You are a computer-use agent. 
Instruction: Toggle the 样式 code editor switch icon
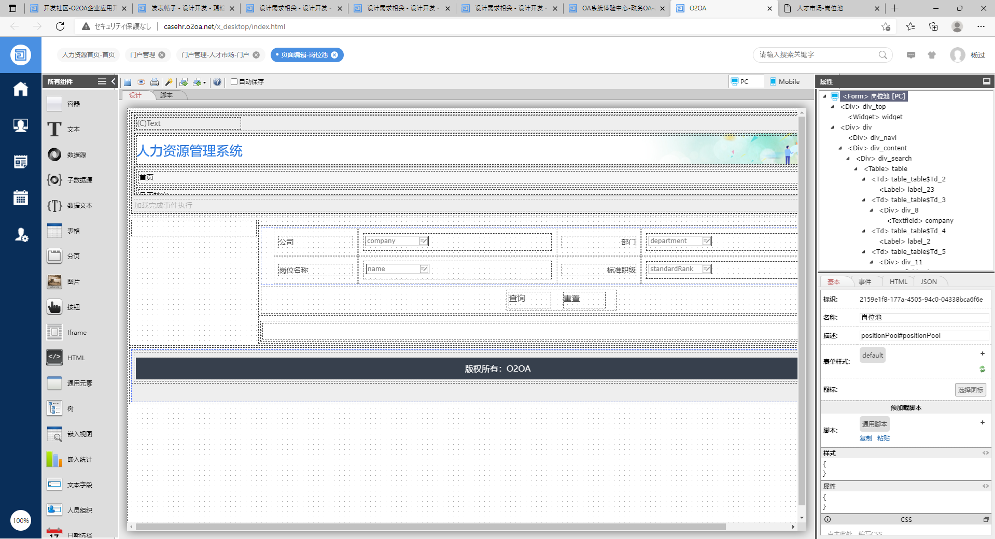(x=985, y=453)
